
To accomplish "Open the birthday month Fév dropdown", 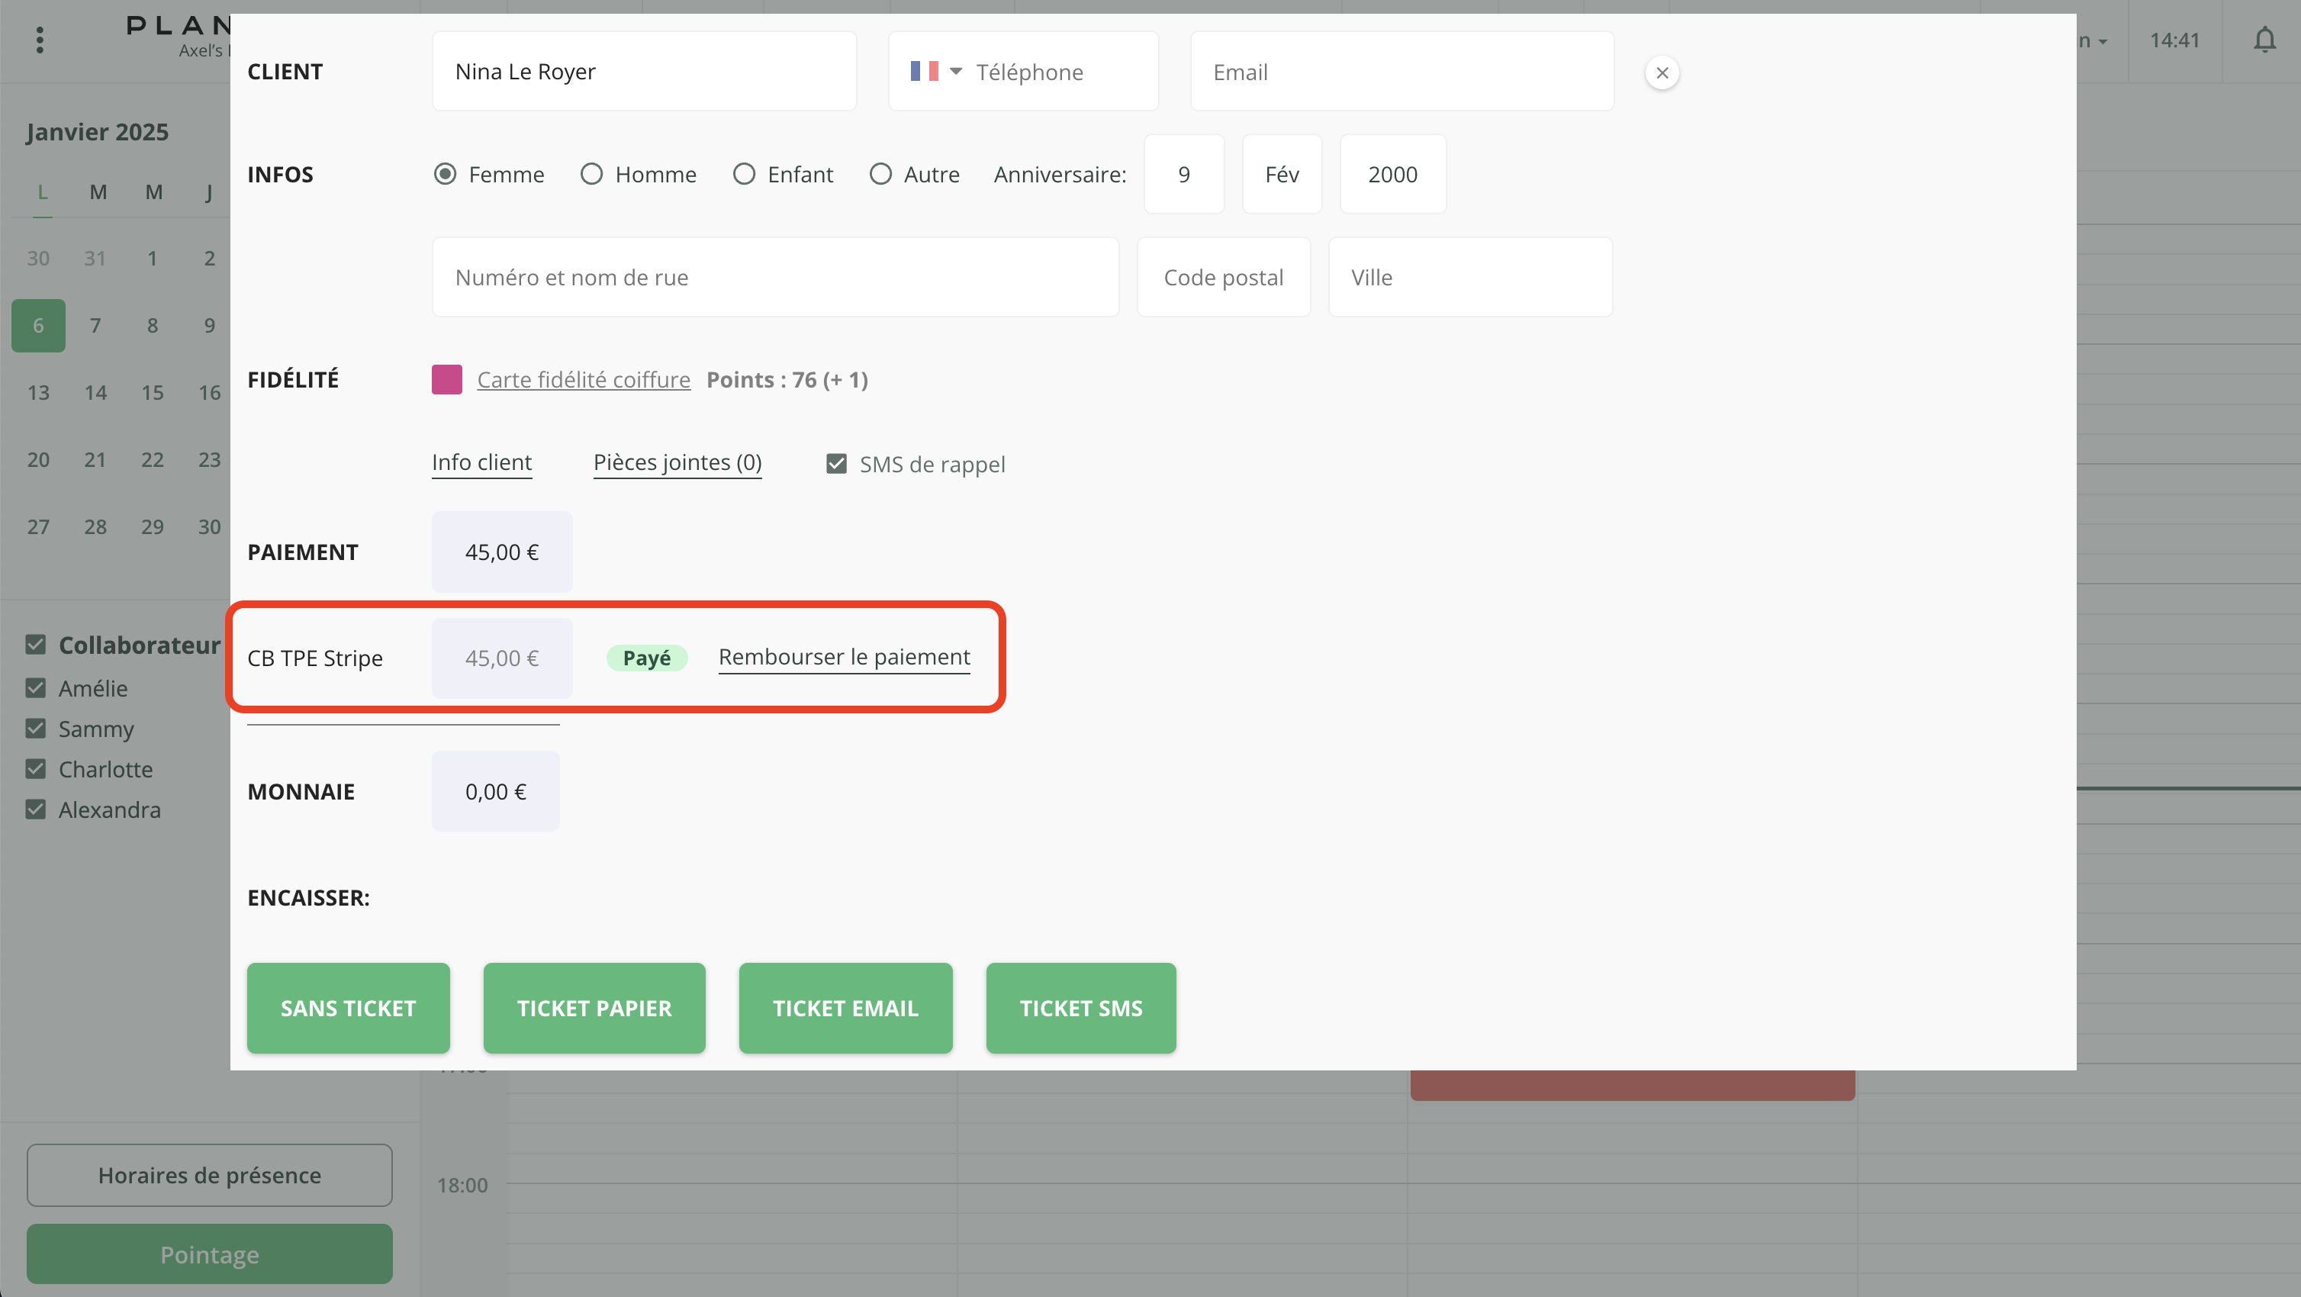I will tap(1281, 174).
